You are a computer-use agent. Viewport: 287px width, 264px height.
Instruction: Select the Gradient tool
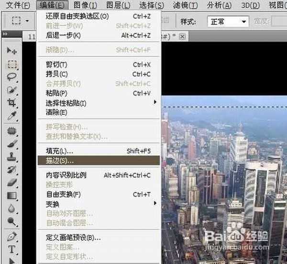pos(12,195)
